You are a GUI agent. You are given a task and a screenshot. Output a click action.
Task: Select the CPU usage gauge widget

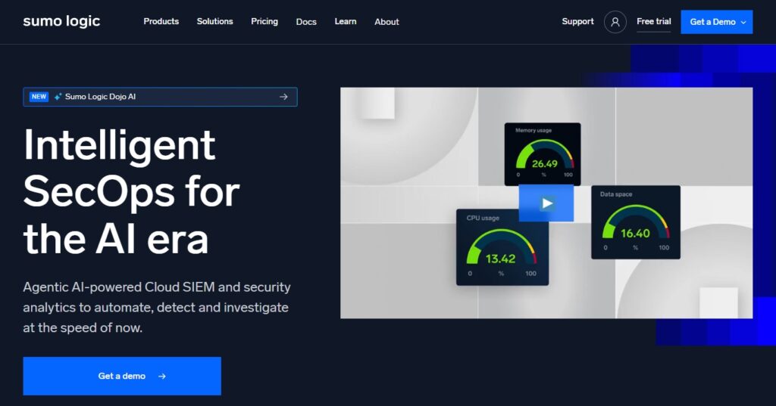pos(501,247)
